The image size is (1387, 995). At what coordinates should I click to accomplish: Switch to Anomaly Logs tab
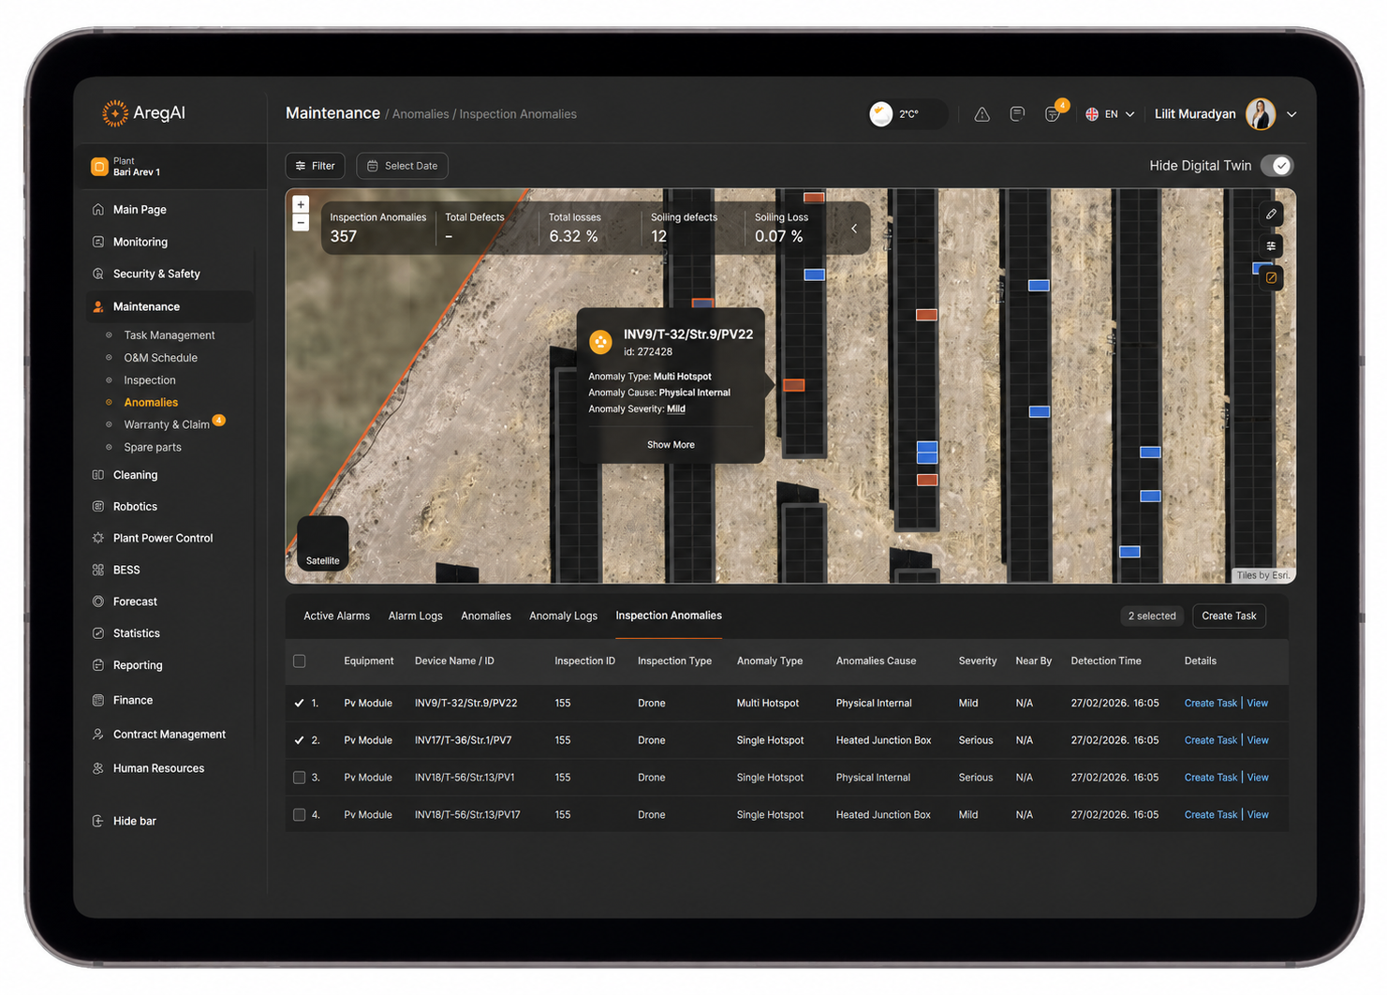click(563, 616)
